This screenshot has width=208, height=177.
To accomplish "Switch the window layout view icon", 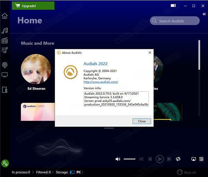I will (173, 6).
